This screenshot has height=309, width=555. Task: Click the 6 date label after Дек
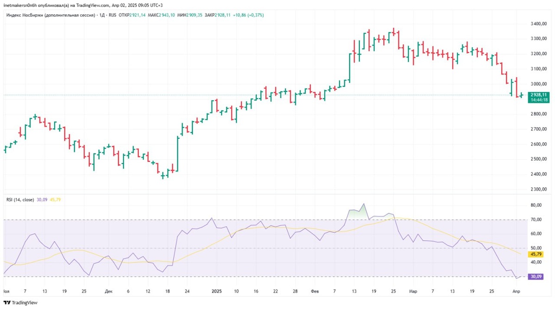[128, 291]
